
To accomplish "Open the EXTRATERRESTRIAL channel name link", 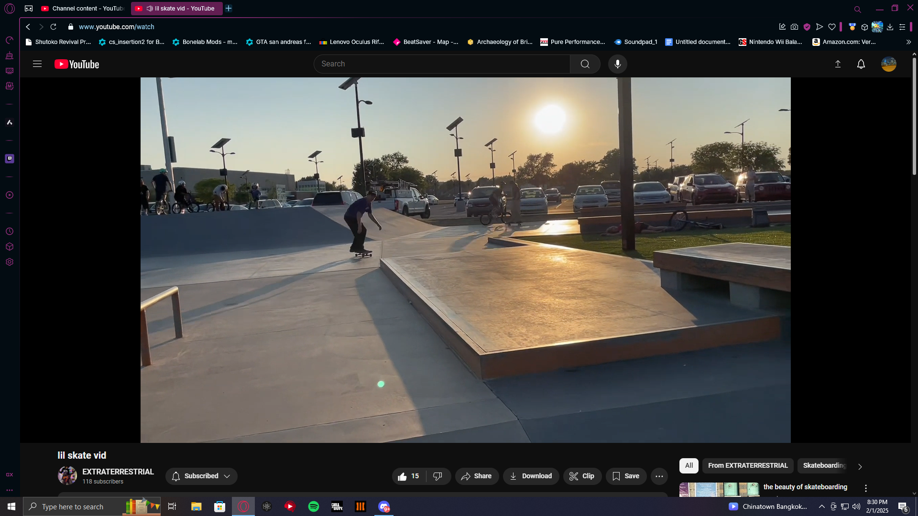I will pyautogui.click(x=118, y=472).
